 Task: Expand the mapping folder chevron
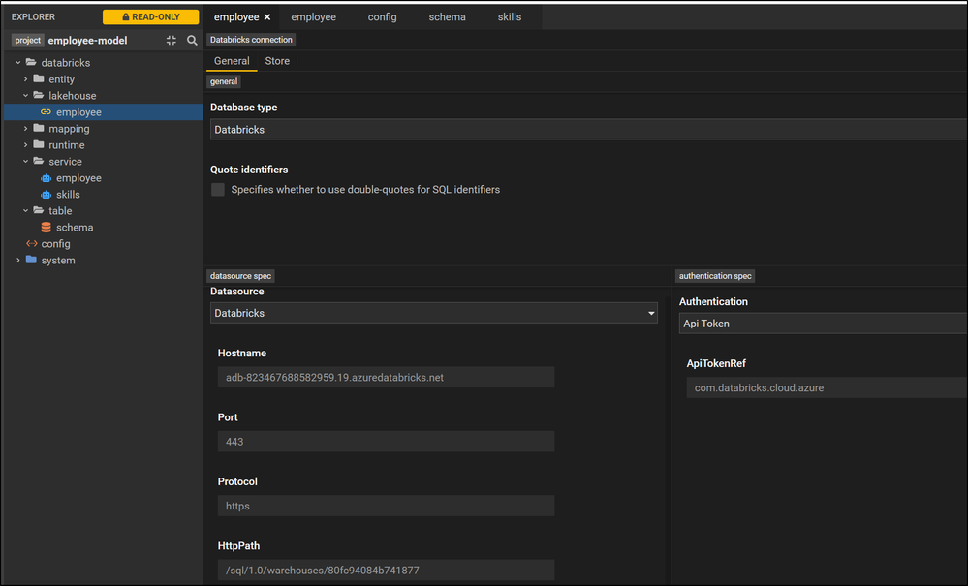(25, 128)
